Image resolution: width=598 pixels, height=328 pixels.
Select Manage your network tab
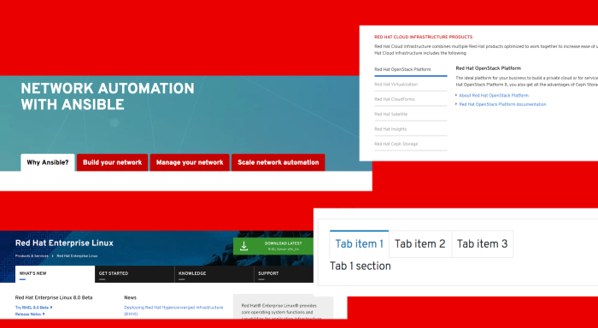tap(190, 162)
